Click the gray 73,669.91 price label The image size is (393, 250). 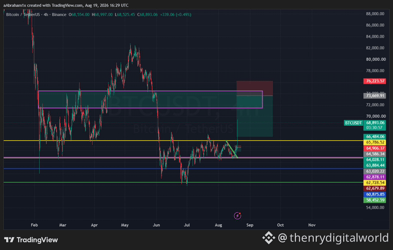point(375,96)
